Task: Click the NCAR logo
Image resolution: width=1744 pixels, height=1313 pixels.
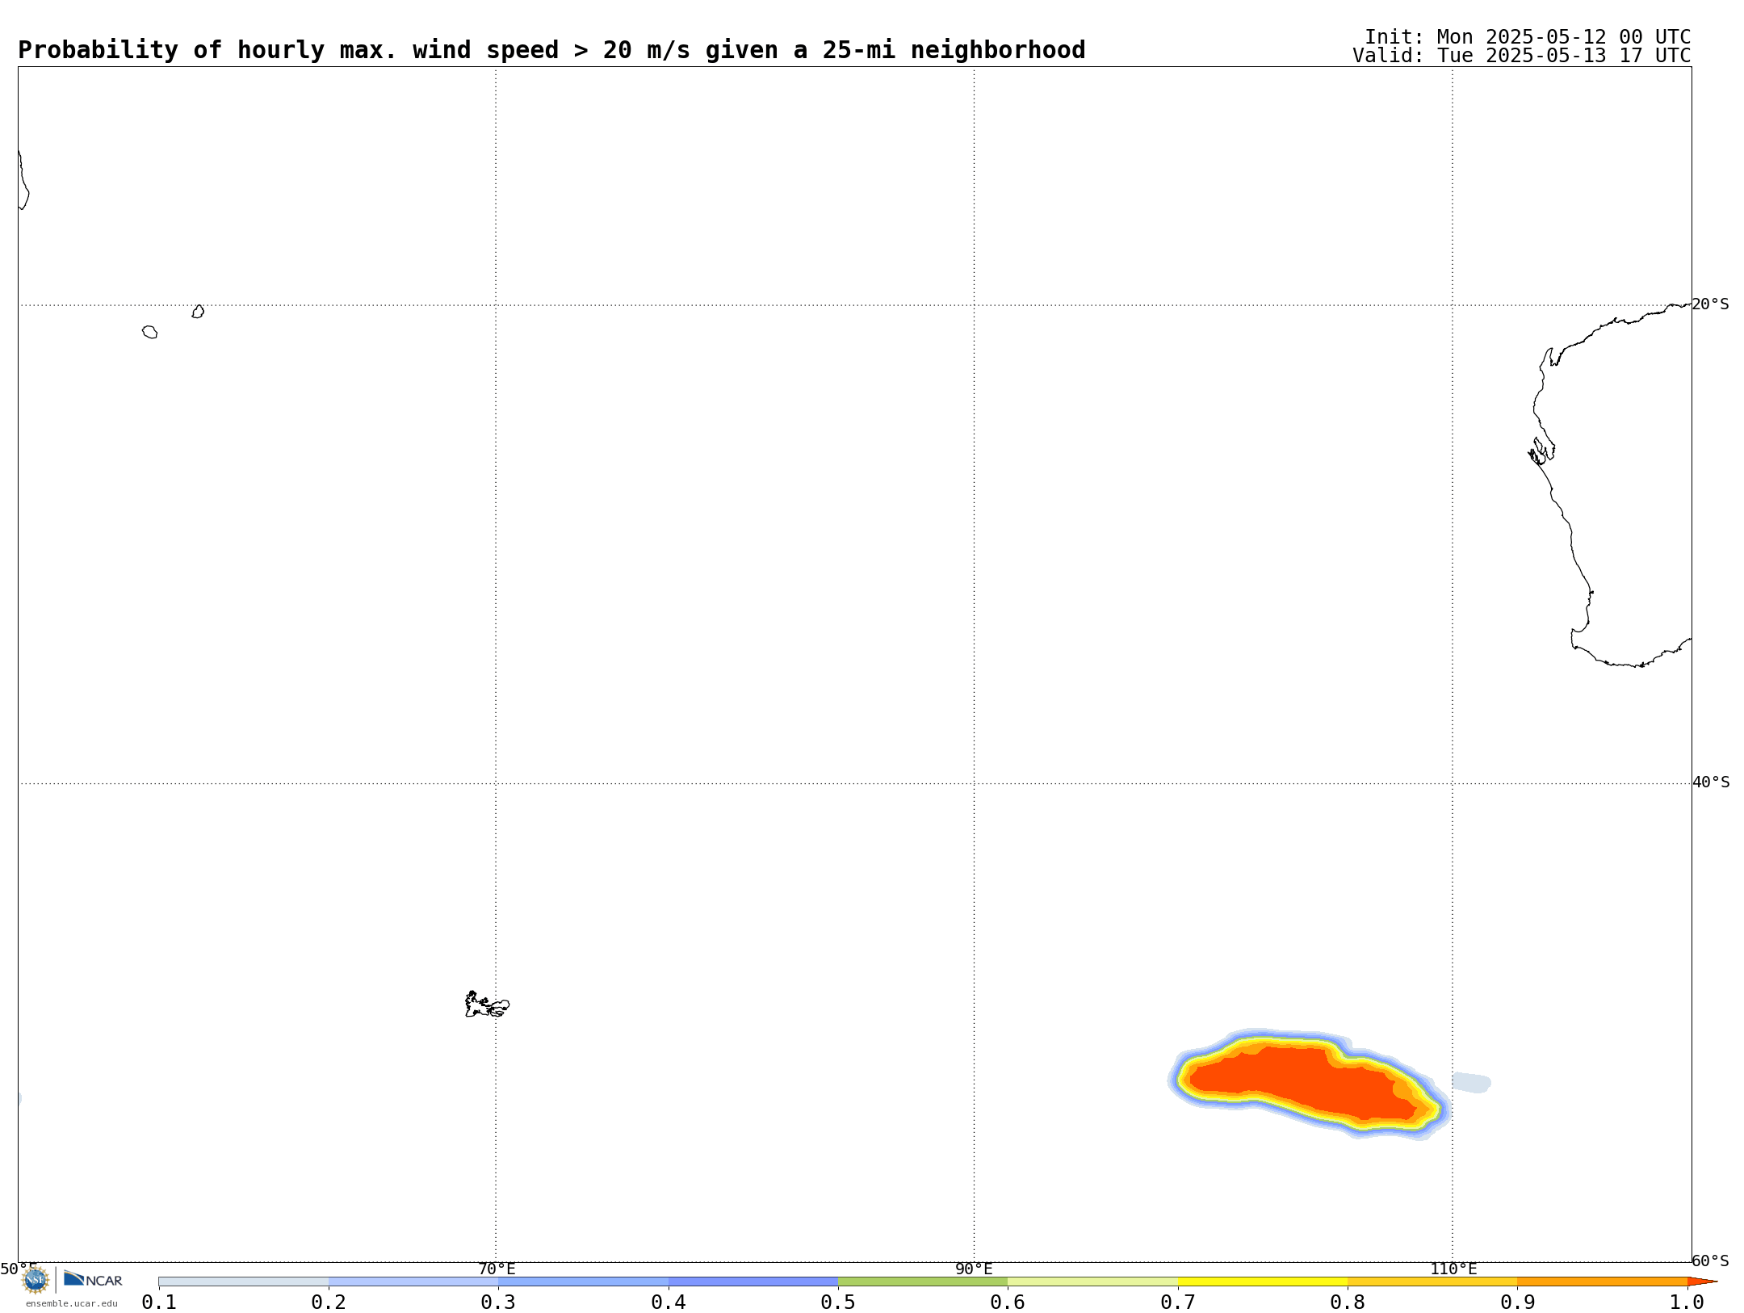Action: tap(93, 1279)
